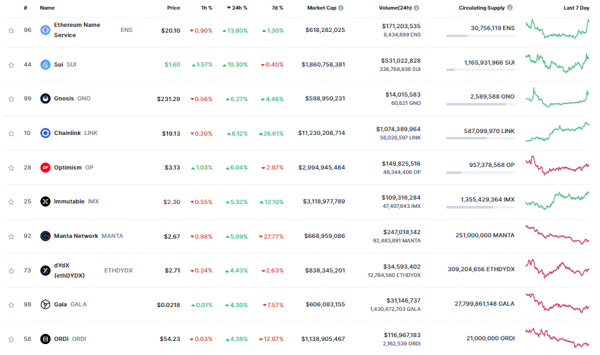Star Chainlink to add to watchlist

pyautogui.click(x=11, y=133)
